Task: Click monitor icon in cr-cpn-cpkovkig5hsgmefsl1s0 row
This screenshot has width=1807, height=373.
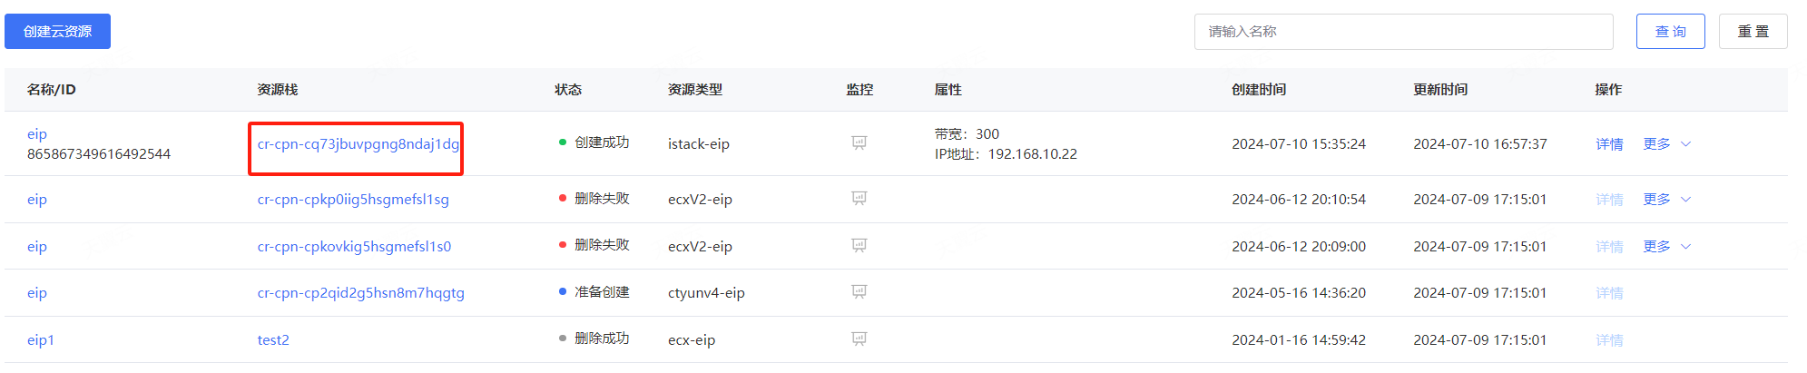Action: click(859, 246)
